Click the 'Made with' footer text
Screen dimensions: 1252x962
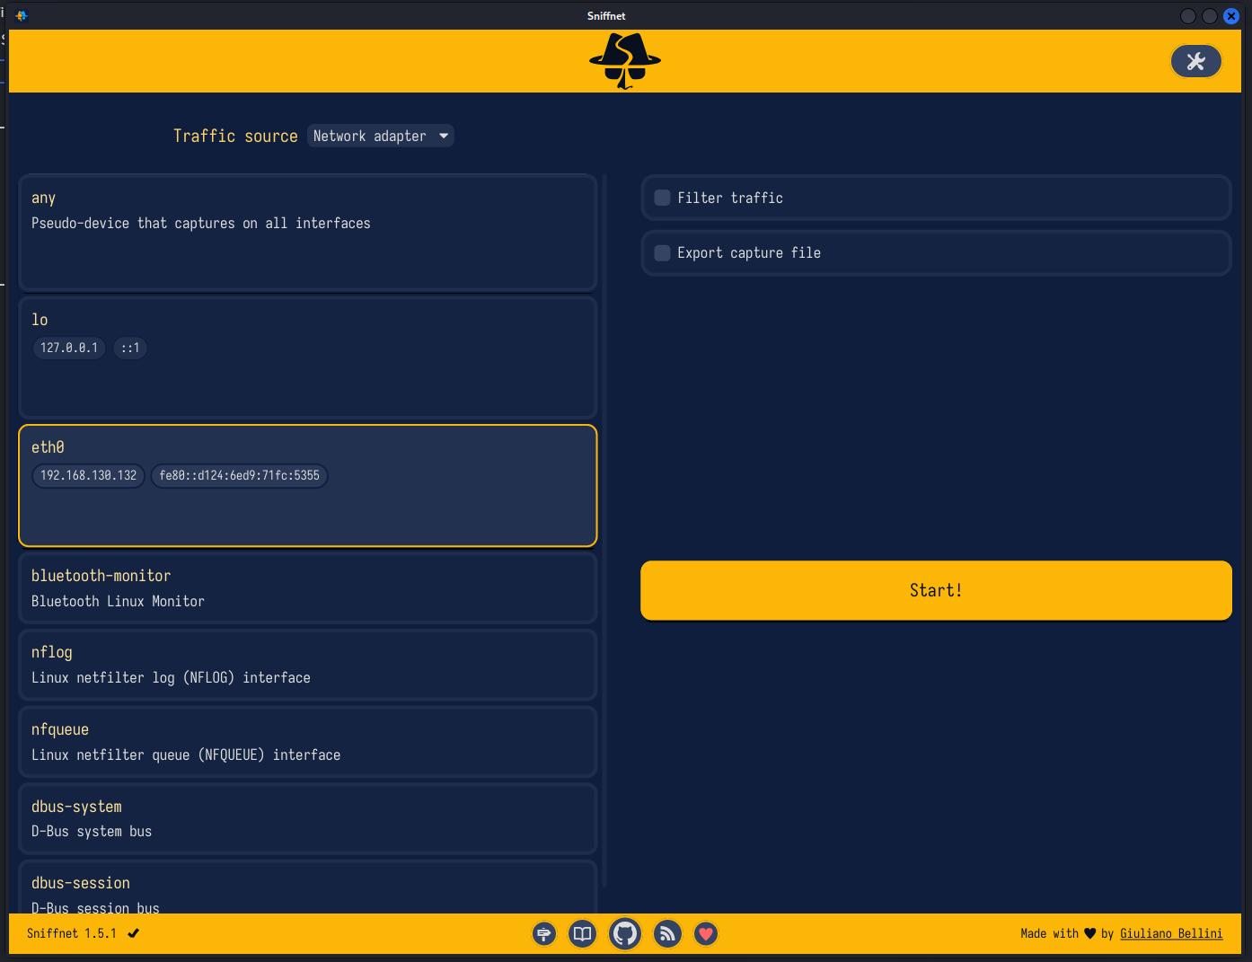(1049, 933)
